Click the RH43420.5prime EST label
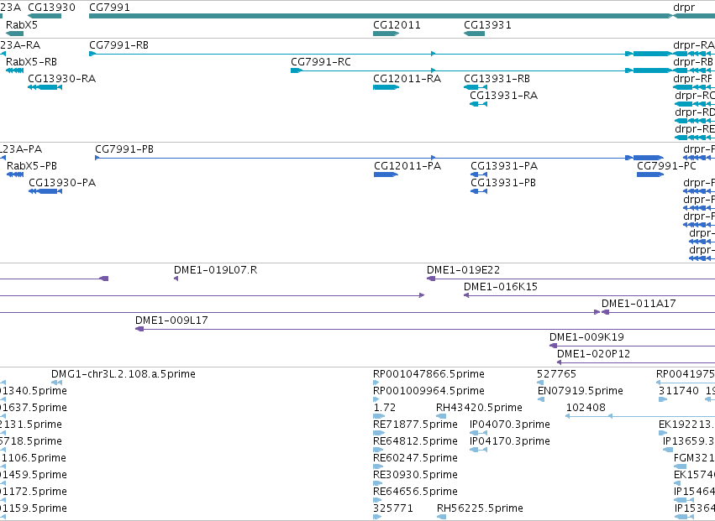This screenshot has width=715, height=521. [x=479, y=408]
